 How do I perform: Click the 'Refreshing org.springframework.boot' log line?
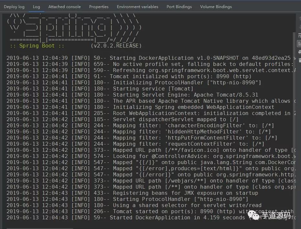tap(151, 70)
